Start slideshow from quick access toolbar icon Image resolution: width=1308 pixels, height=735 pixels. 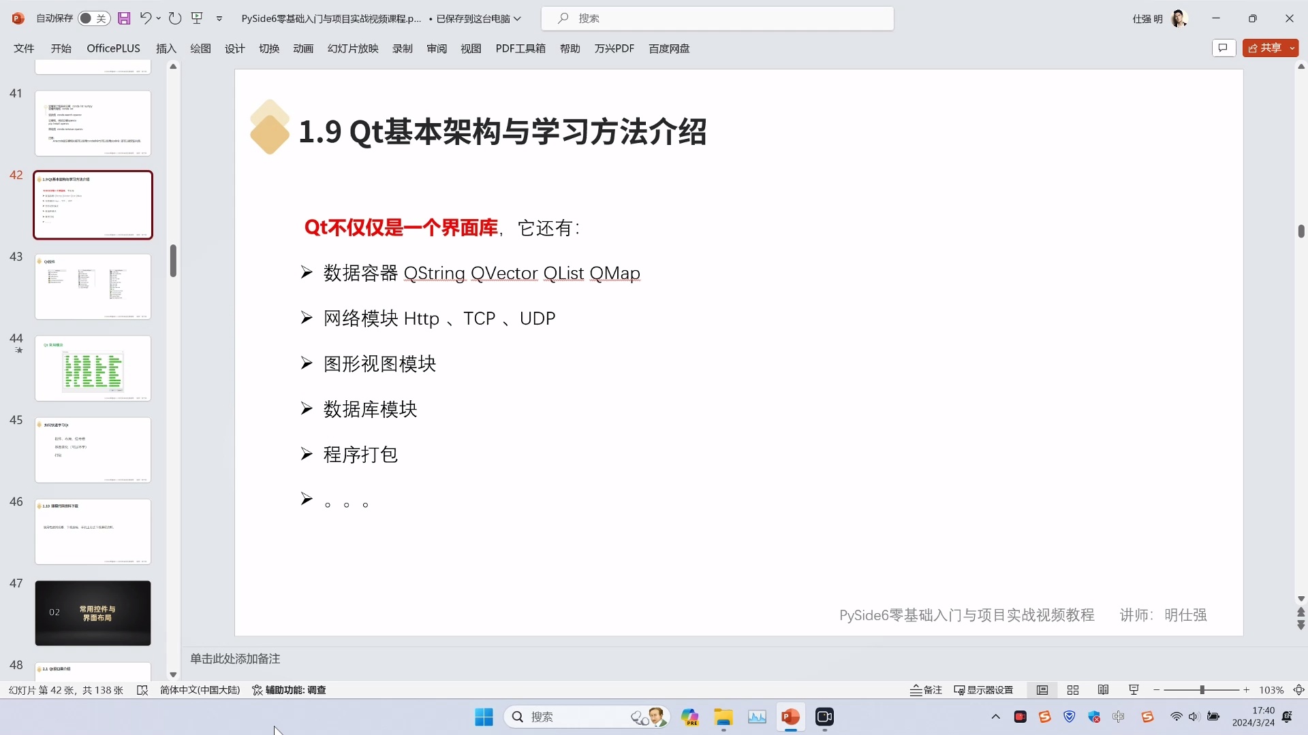click(x=198, y=18)
